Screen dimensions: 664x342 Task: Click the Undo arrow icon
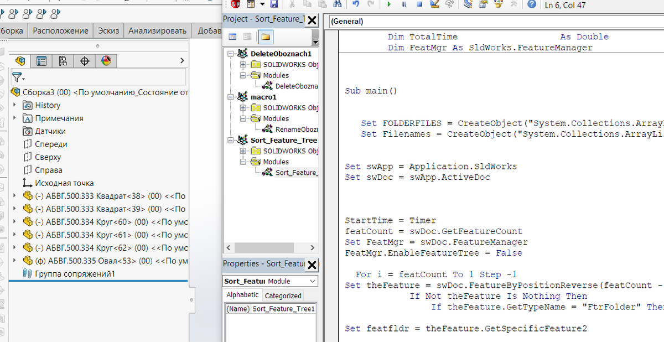356,4
